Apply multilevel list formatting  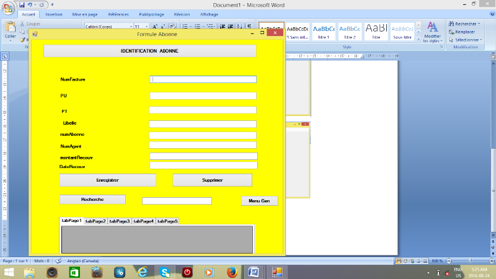[210, 26]
